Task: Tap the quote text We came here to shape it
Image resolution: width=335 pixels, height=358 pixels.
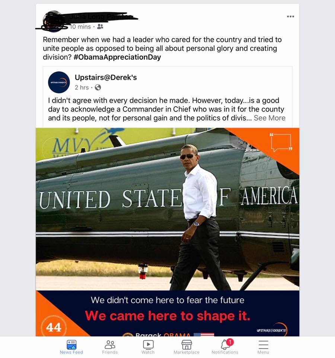Action: coord(167,316)
